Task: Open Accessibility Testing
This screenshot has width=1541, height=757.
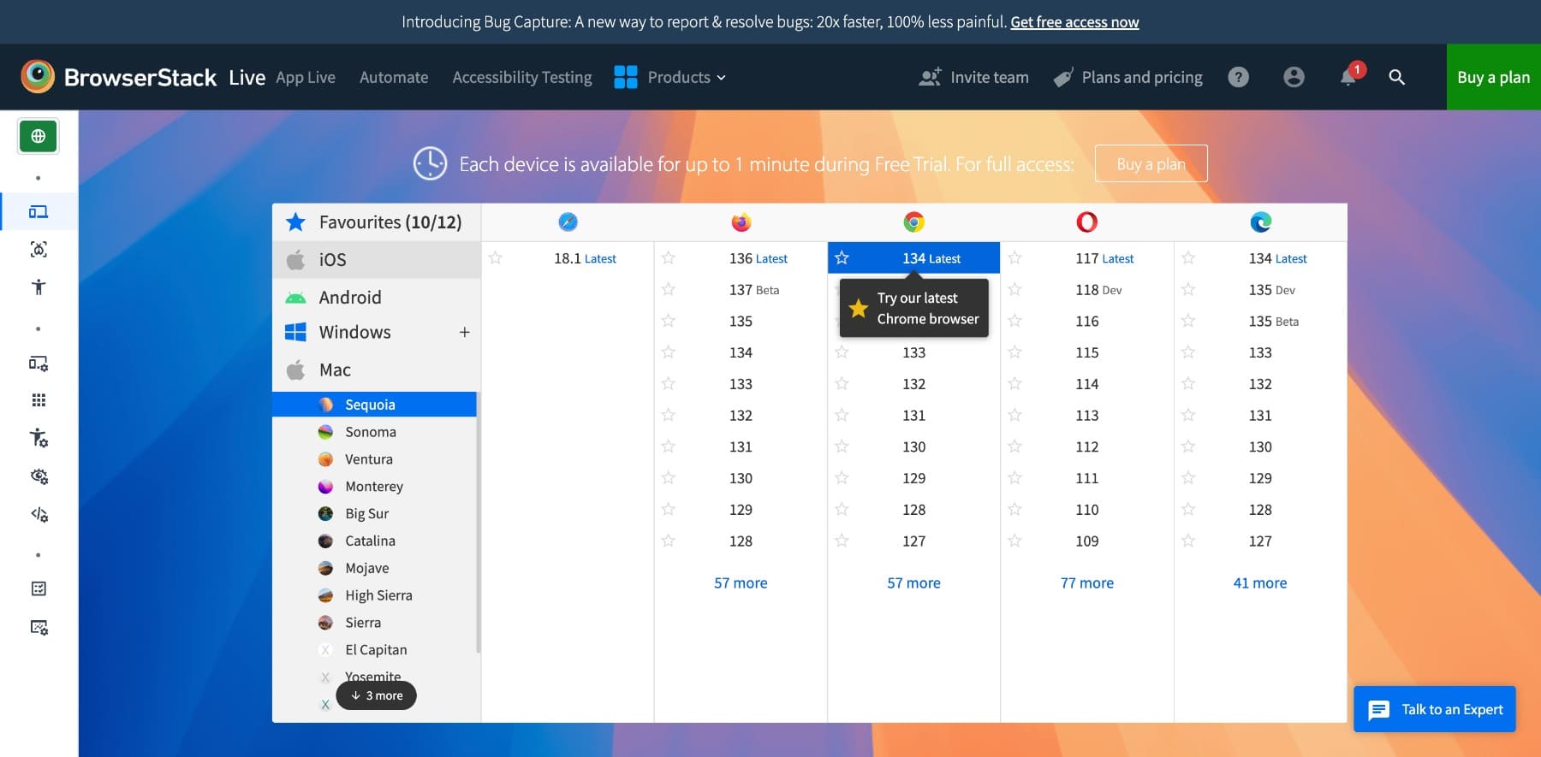Action: pos(522,77)
